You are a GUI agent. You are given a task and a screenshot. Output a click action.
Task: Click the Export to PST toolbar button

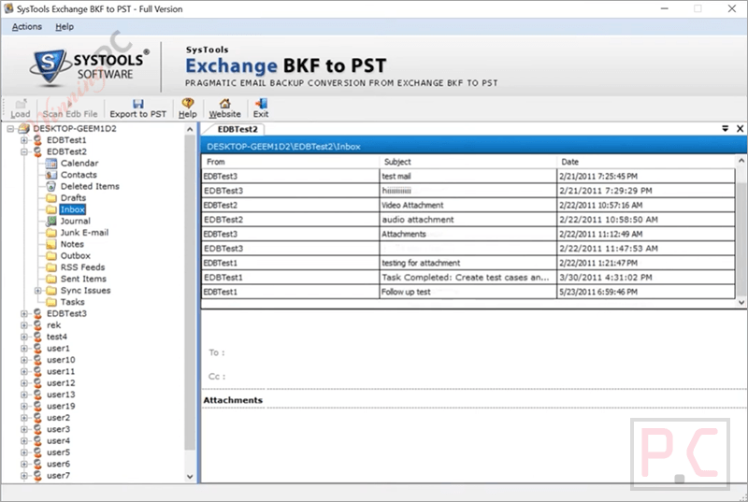coord(137,108)
